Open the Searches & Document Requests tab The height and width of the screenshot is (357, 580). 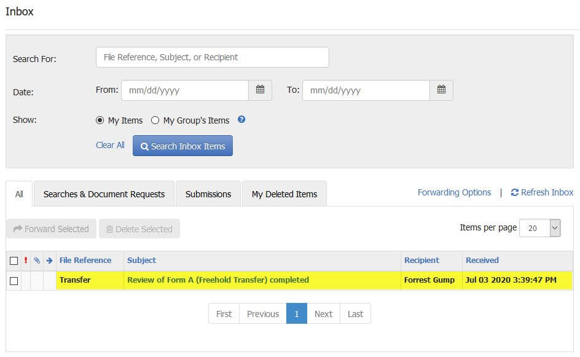tap(104, 194)
